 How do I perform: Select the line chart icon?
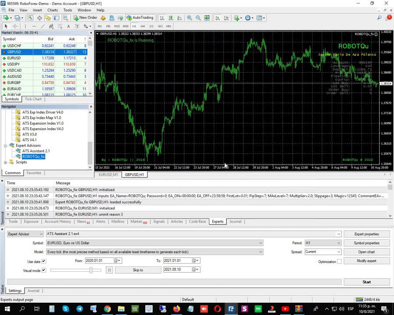(179, 18)
